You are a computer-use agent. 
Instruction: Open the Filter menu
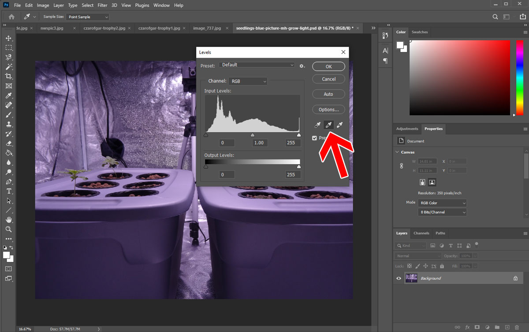[102, 5]
